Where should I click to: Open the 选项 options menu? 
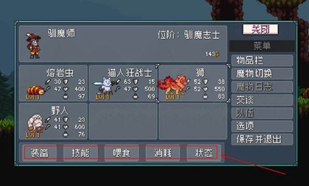(x=262, y=126)
